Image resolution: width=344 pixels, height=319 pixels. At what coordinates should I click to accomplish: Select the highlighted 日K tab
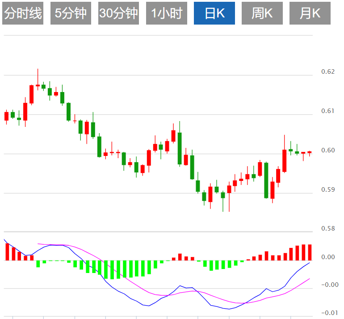(214, 14)
